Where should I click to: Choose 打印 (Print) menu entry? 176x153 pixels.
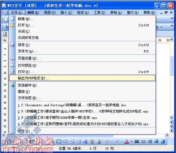[x=82, y=72]
